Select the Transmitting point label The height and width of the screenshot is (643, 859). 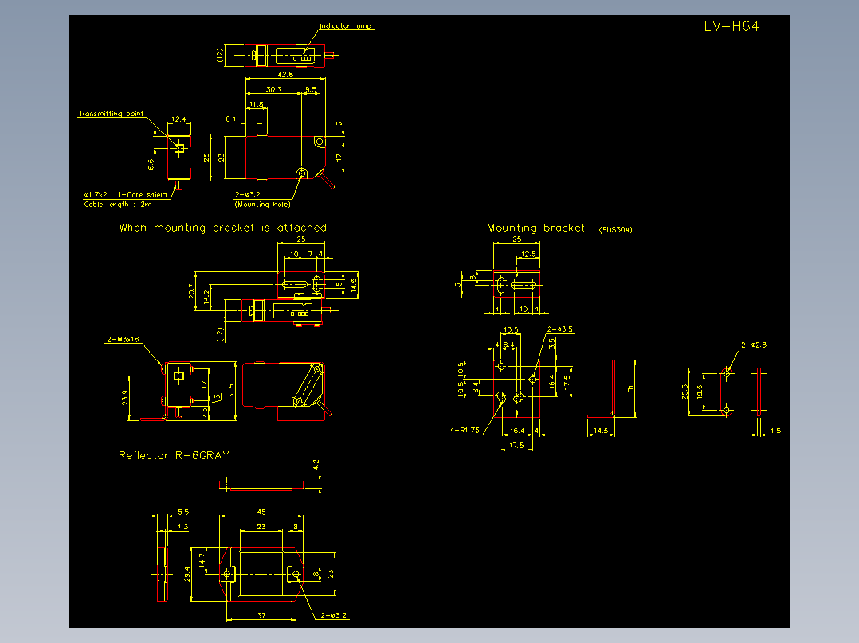pos(111,114)
